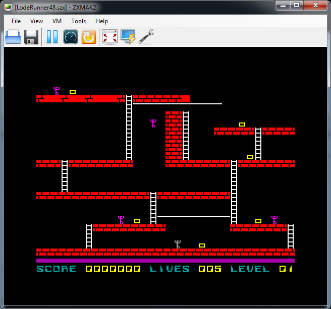The image size is (331, 309).
Task: Click the level value 01
Action: 286,269
